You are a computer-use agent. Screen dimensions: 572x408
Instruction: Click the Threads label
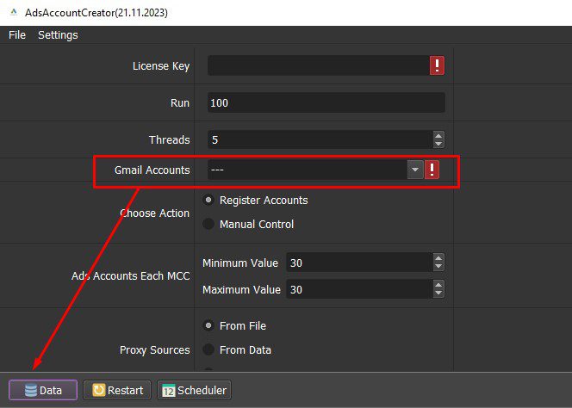tap(169, 140)
